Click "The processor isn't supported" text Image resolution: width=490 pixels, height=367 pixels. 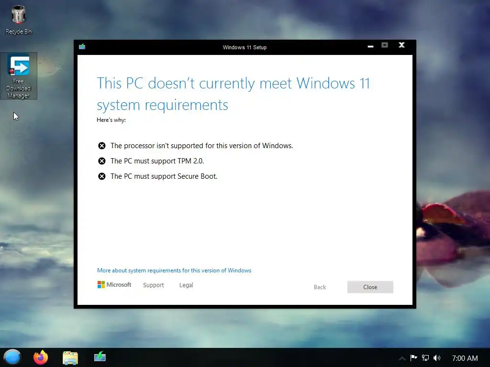[x=201, y=146]
